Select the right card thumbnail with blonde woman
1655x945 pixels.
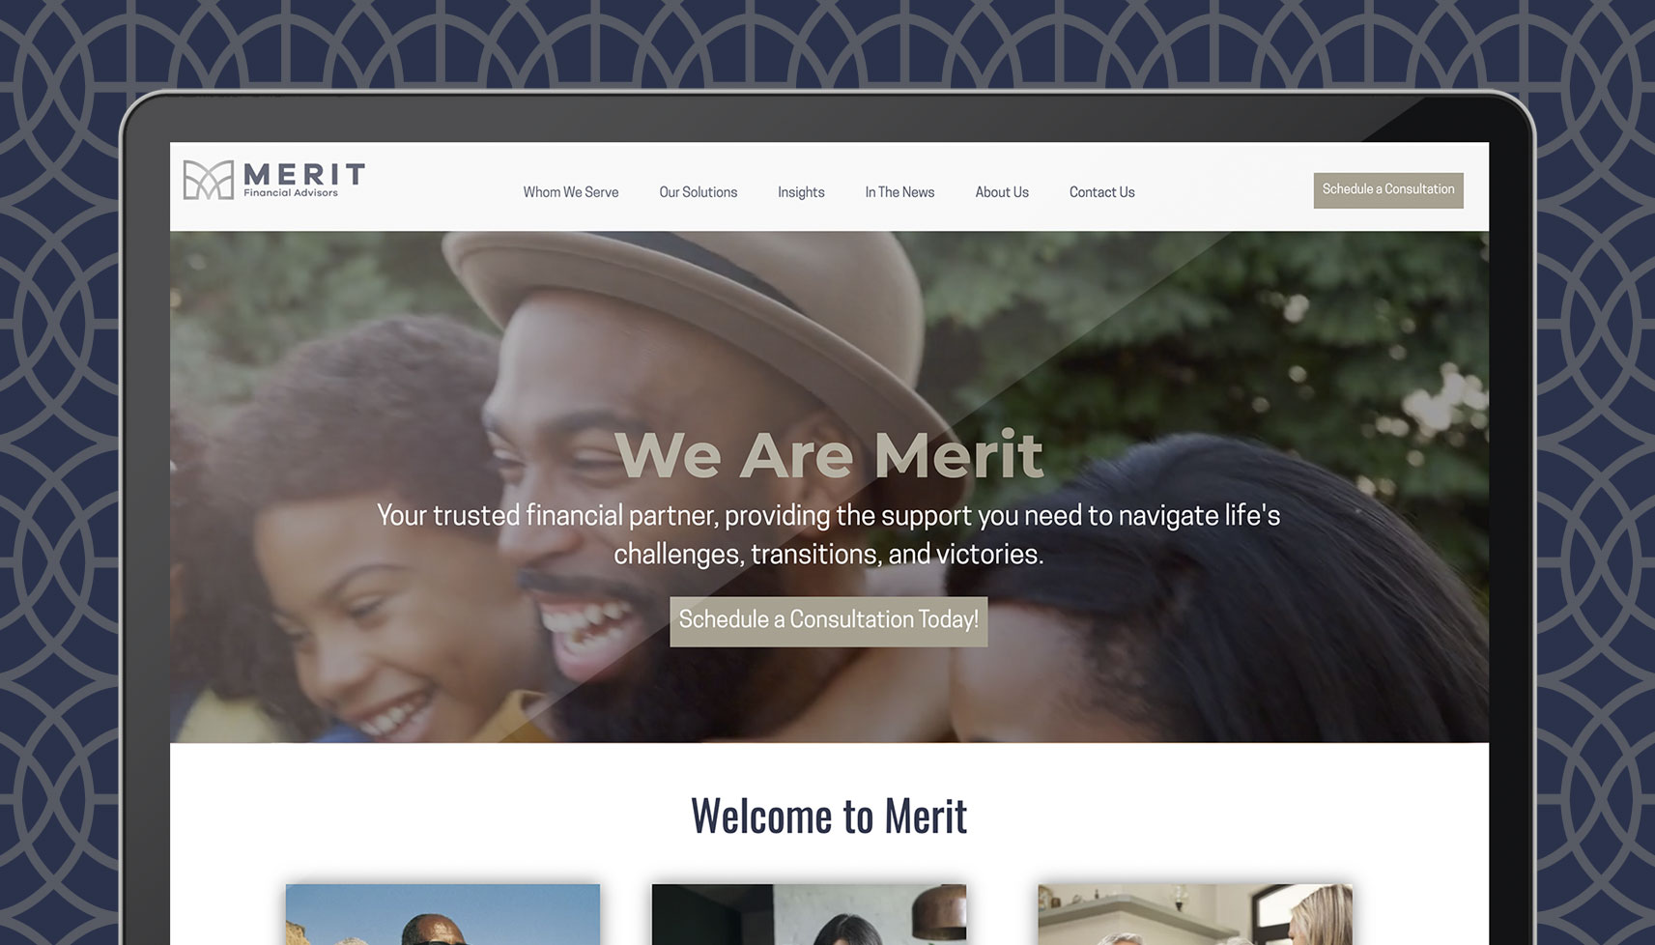1195,914
